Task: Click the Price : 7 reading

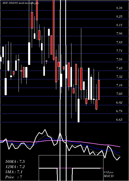Action: point(14,177)
